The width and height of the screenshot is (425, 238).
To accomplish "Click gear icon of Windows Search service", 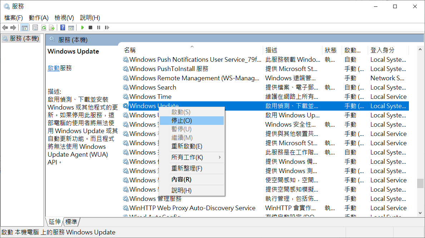I will [x=126, y=87].
